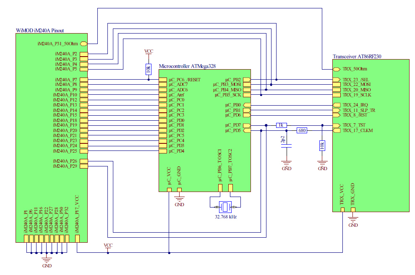Screen dimensions: 415x275
Task: Click the TRX_22_MOSI pin box
Action: pyautogui.click(x=337, y=85)
